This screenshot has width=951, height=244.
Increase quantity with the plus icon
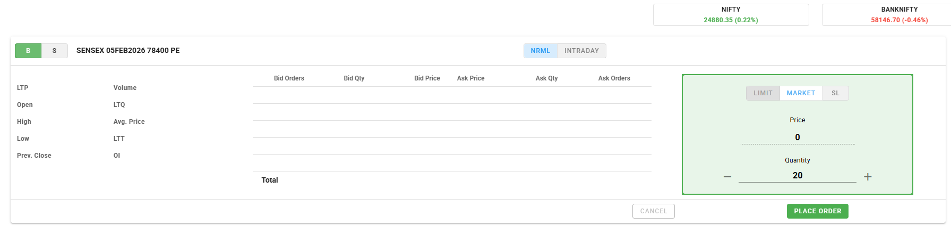pos(868,177)
